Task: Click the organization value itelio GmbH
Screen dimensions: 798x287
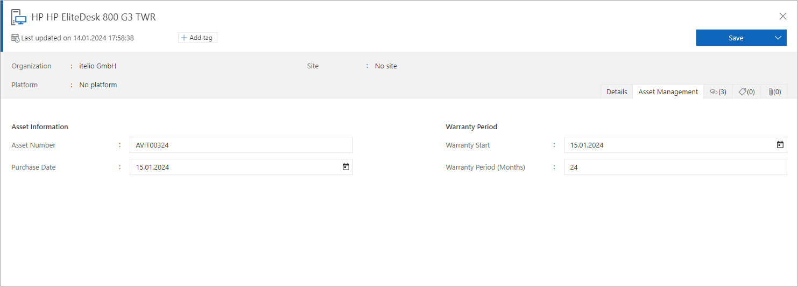Action: (x=98, y=66)
